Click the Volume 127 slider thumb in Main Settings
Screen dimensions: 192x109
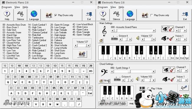click(151, 39)
